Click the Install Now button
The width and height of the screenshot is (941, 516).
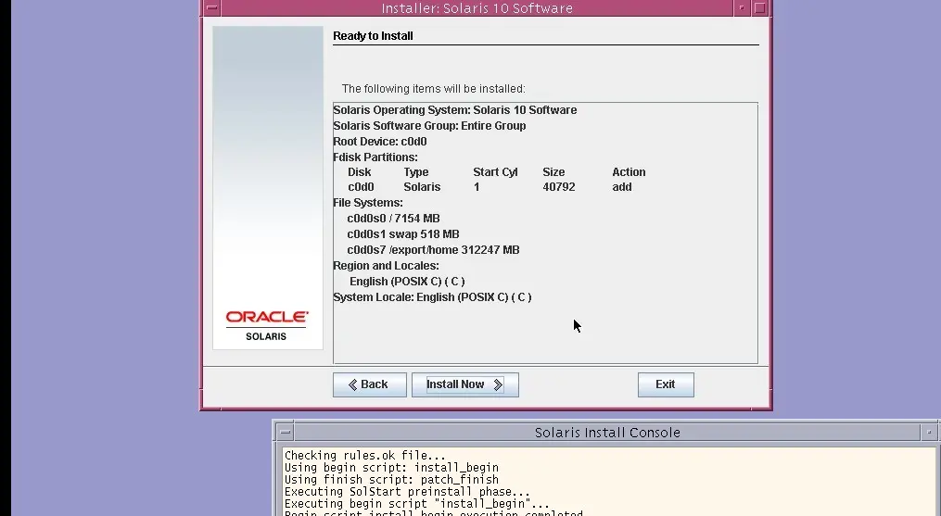(x=465, y=384)
